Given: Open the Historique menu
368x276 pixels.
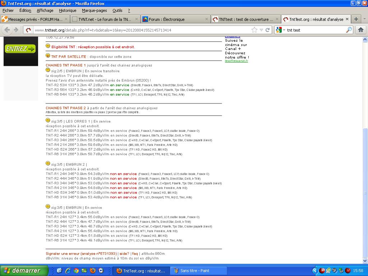Looking at the screenshot, I should (x=68, y=10).
